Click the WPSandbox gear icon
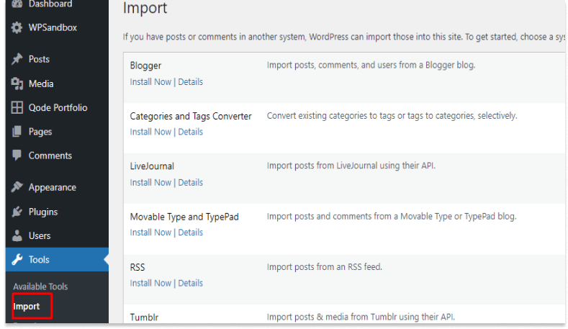 click(17, 27)
